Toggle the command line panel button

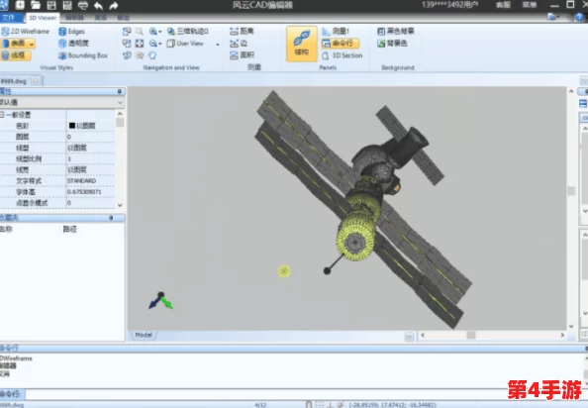click(x=341, y=44)
